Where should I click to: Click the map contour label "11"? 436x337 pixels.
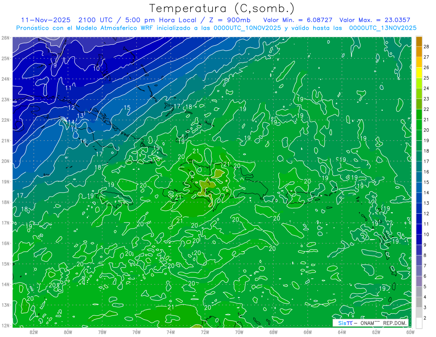(68, 88)
